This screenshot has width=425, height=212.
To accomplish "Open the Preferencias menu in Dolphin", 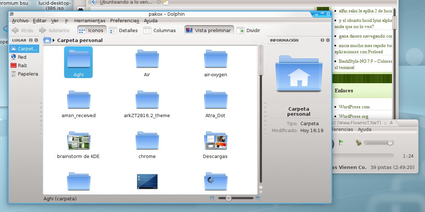I will (125, 20).
